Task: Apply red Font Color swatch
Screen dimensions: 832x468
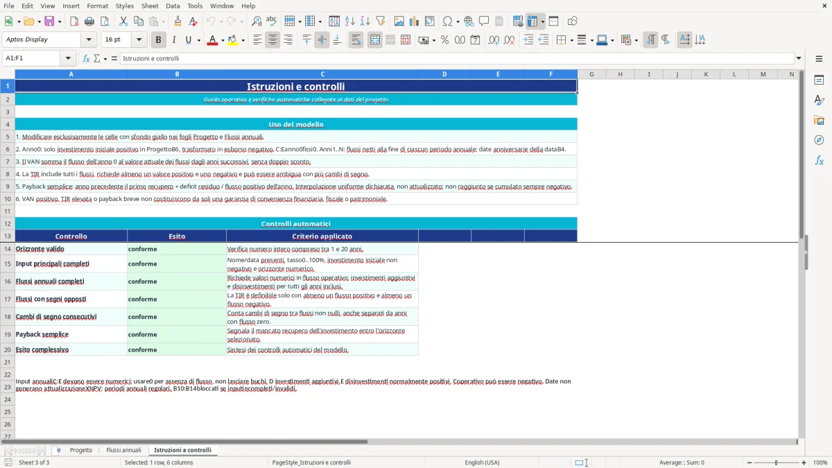Action: point(211,40)
